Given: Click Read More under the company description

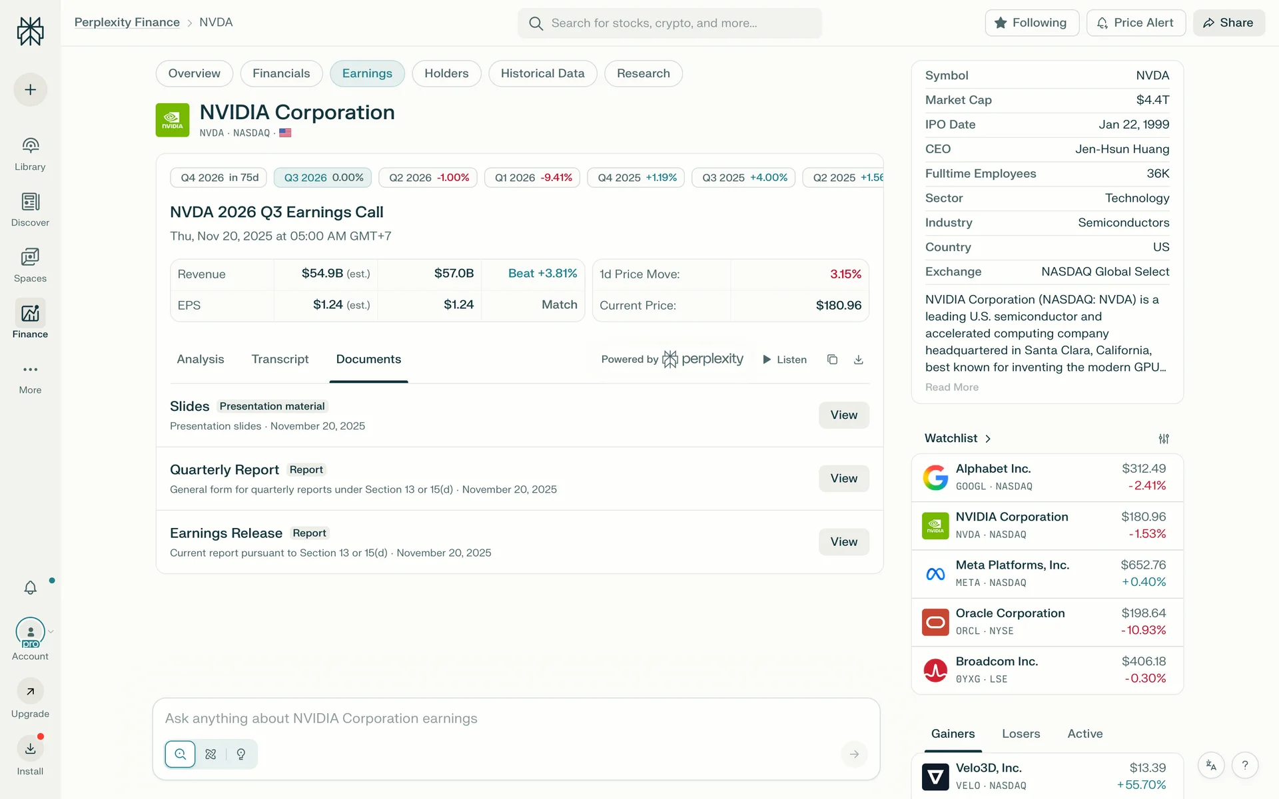Looking at the screenshot, I should pos(951,388).
